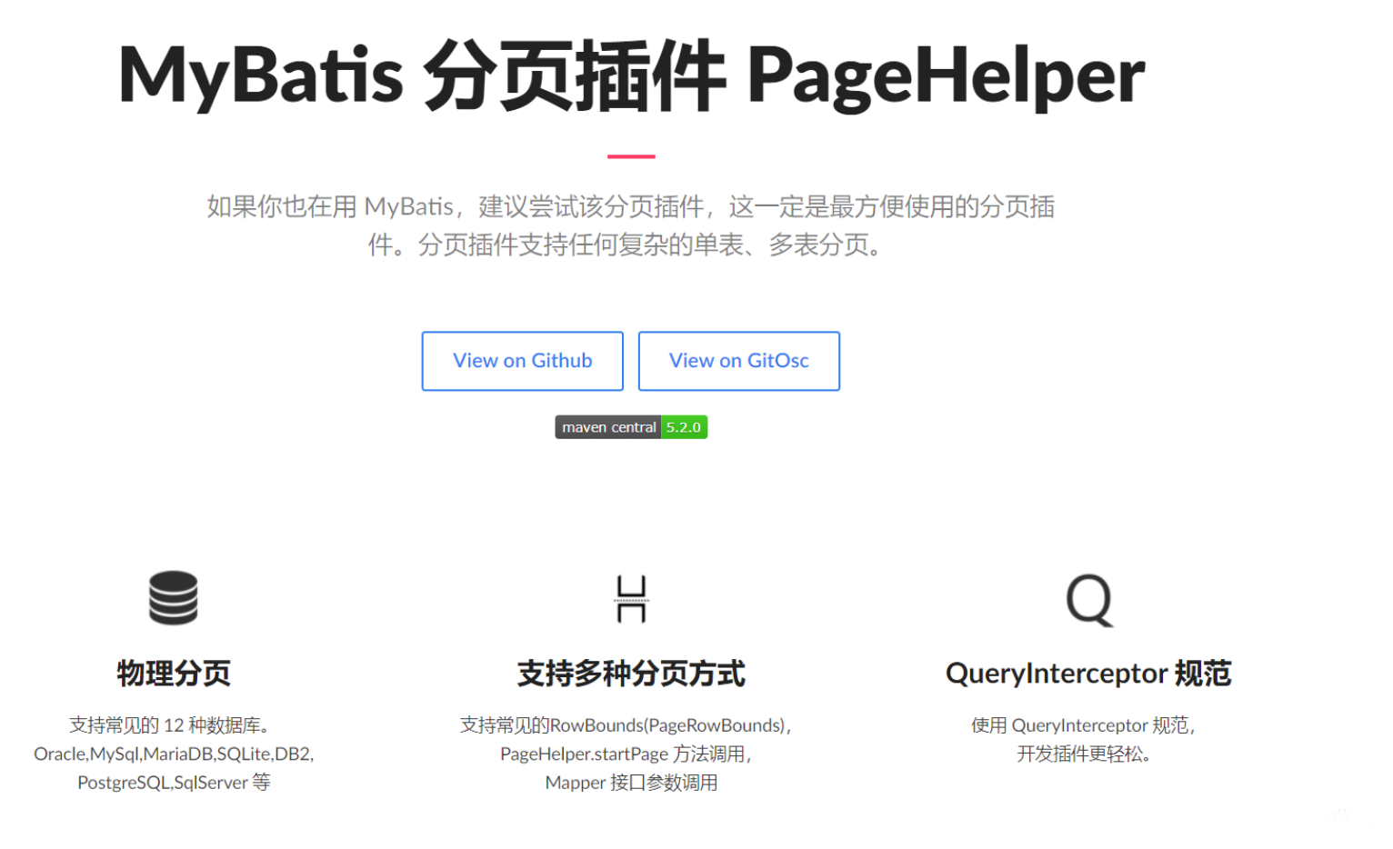This screenshot has width=1393, height=849.
Task: Select the 物理分页 heading
Action: pos(174,674)
